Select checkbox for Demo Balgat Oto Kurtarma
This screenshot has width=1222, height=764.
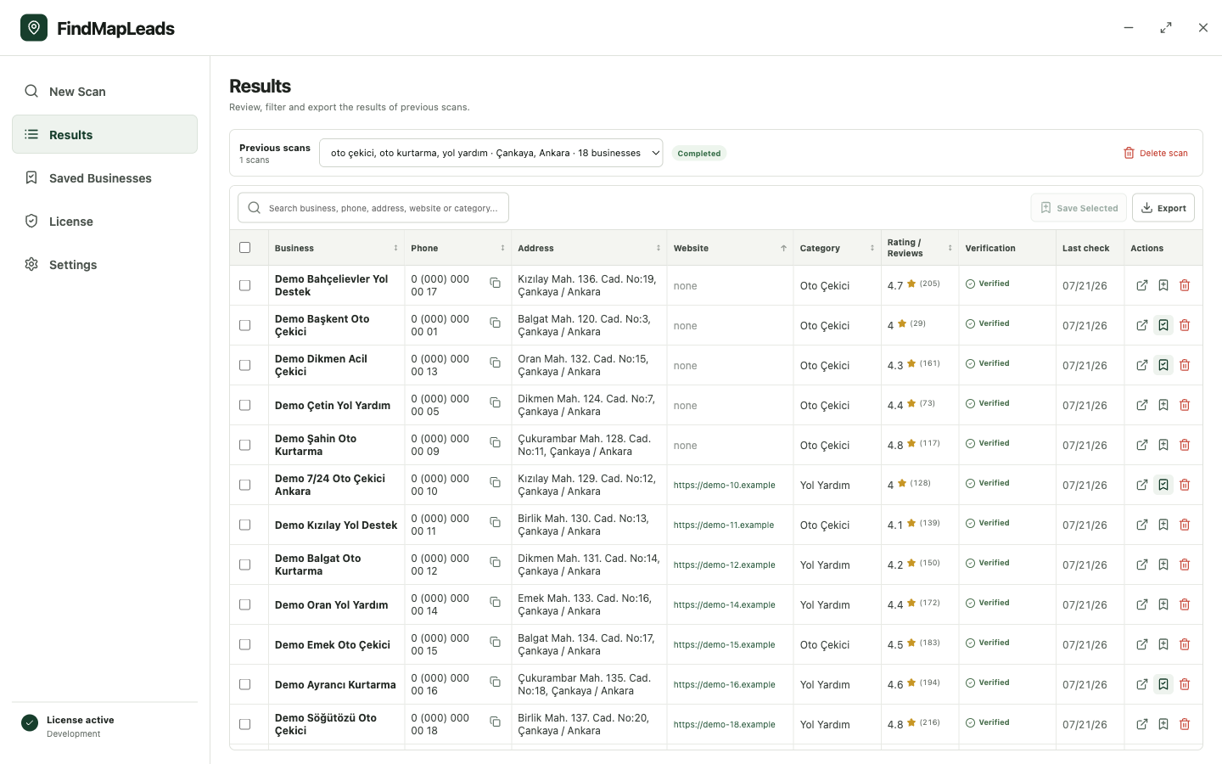(245, 565)
